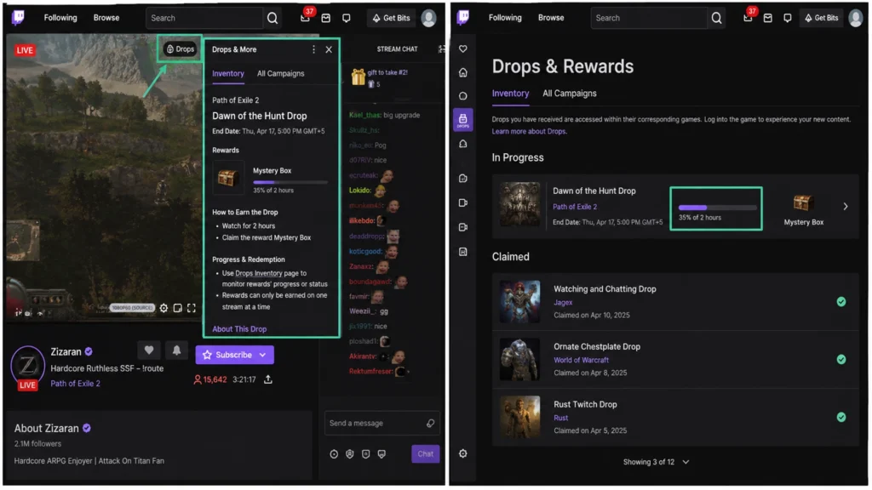Image resolution: width=872 pixels, height=490 pixels.
Task: Click home icon in right window sidebar
Action: coord(462,73)
